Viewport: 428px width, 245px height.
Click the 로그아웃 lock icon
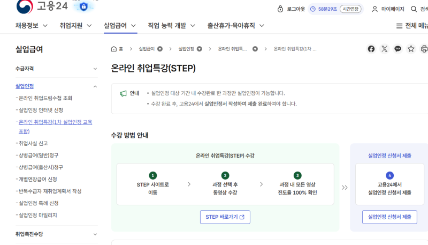pos(280,9)
